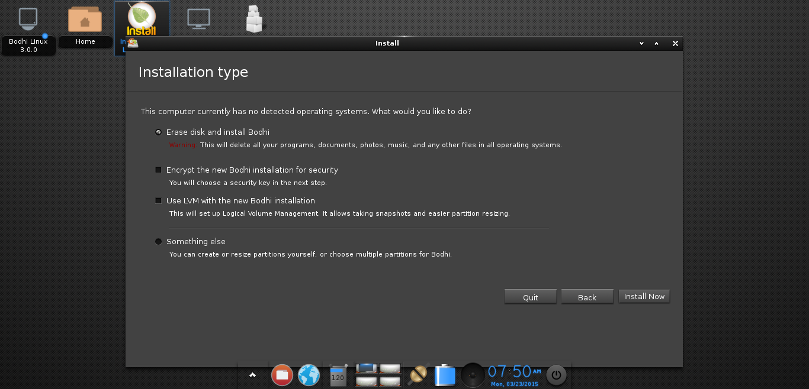Click the 120 clipboard shelf gadget
Screen dimensions: 809x389
point(338,375)
